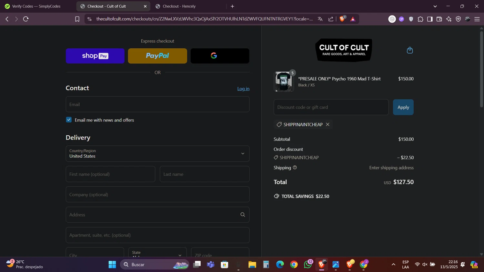
Task: Open a new browser tab
Action: pos(232,6)
